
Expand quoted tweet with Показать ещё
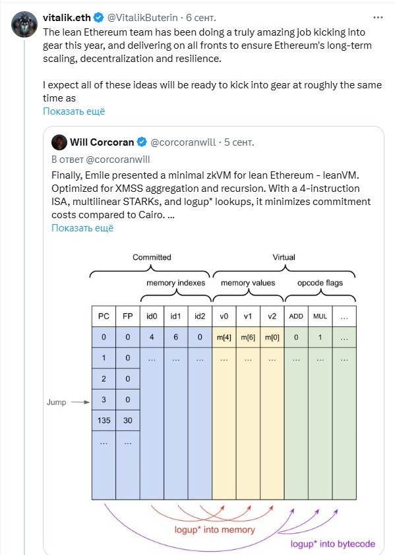click(82, 228)
